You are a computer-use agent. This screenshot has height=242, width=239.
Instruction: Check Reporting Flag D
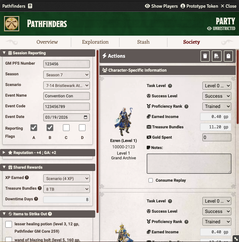[82, 128]
